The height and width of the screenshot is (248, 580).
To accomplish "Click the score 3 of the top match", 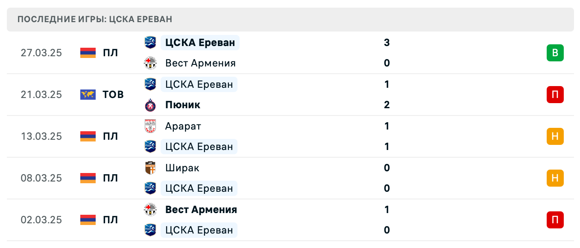I will tap(387, 43).
